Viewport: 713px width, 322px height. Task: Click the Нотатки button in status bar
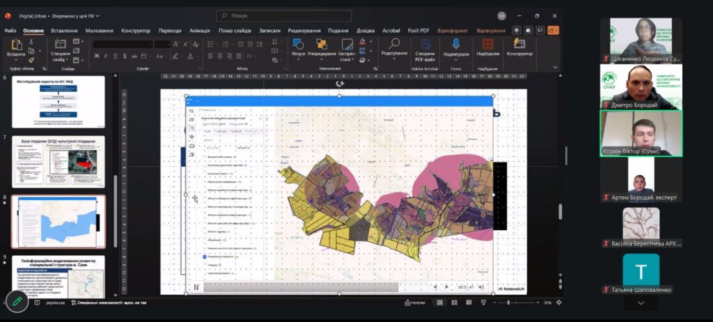click(x=415, y=303)
